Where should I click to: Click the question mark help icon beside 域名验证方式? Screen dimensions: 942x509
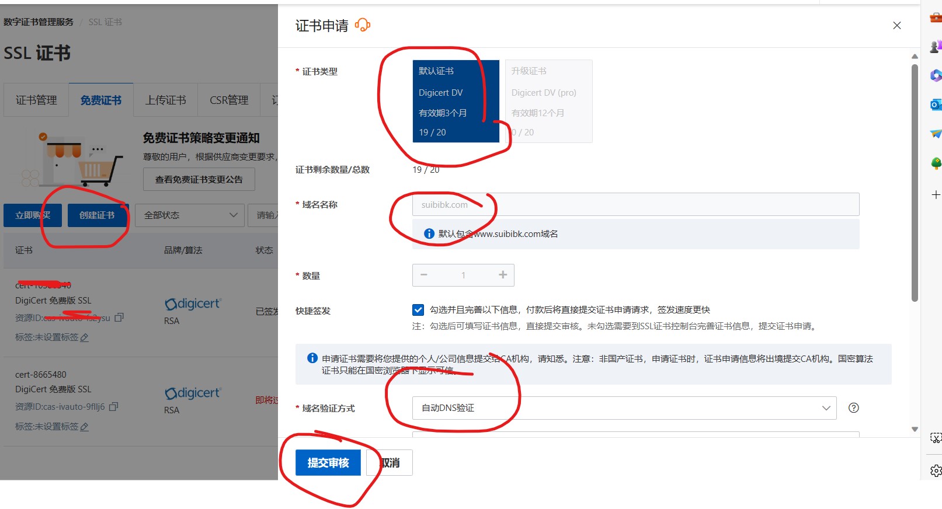(854, 408)
